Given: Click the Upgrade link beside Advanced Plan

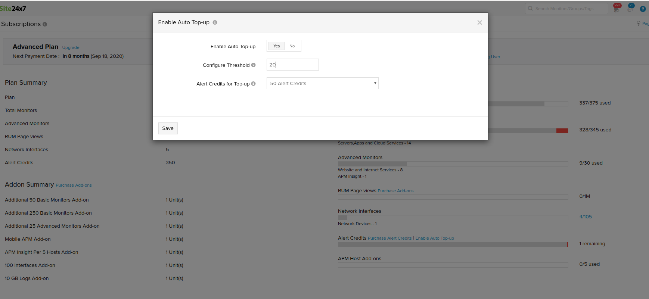Looking at the screenshot, I should tap(71, 47).
